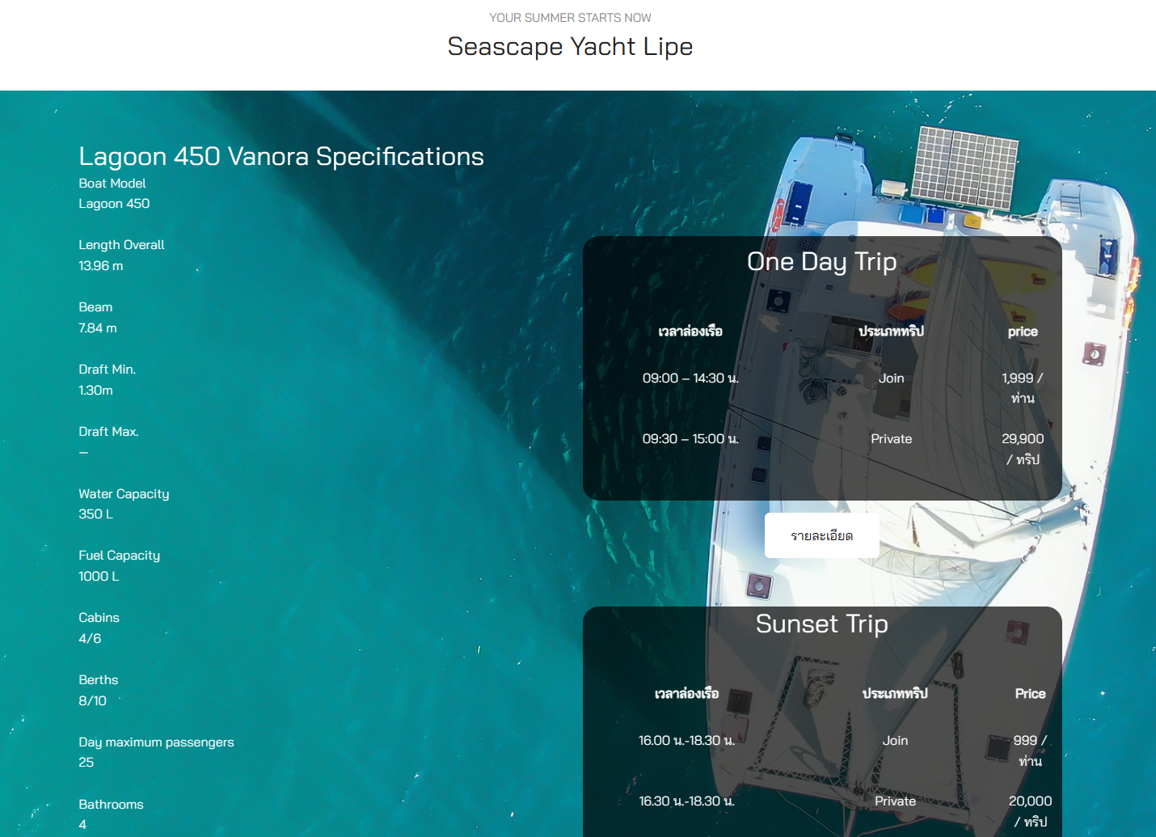1156x837 pixels.
Task: Click the One Day Trip Join row
Action: click(x=822, y=388)
